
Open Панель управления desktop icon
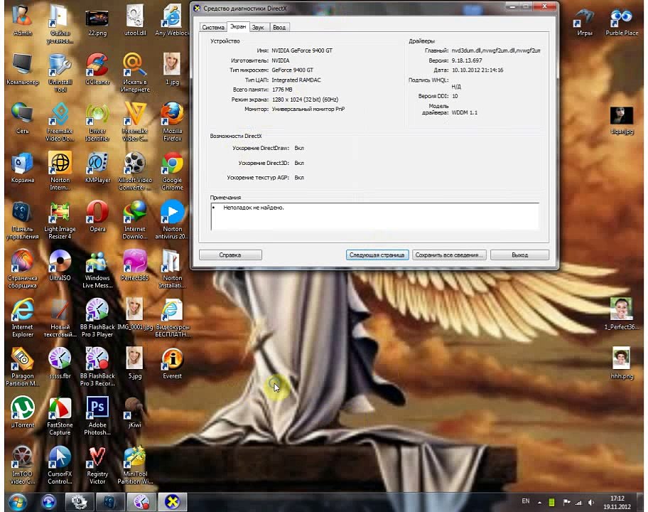click(x=22, y=220)
